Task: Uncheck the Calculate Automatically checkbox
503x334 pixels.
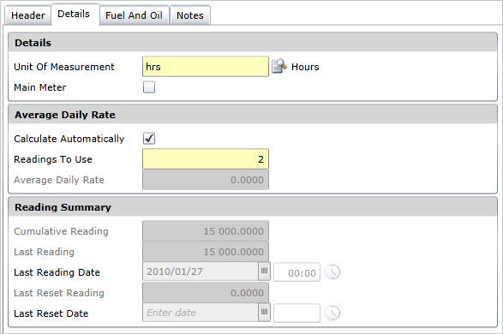Action: (x=149, y=139)
